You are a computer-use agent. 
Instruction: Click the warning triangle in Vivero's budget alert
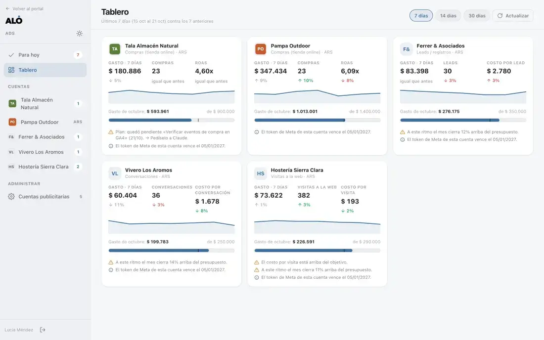(111, 262)
